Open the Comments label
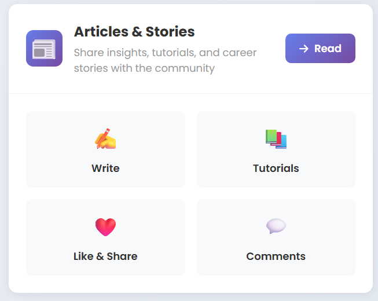The image size is (378, 301). pyautogui.click(x=276, y=256)
